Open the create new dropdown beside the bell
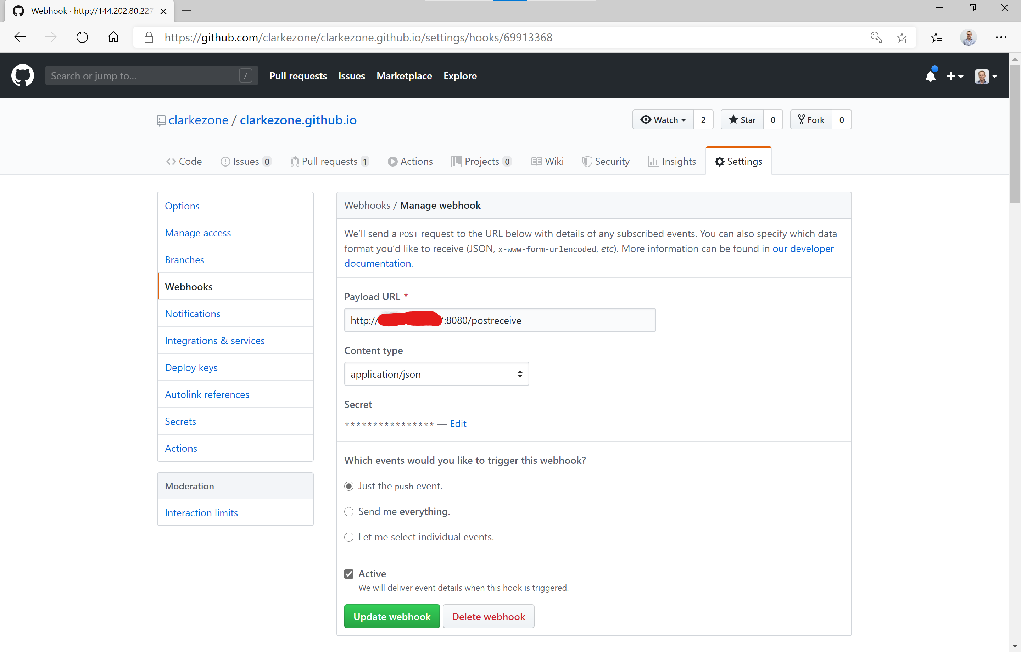Screen dimensions: 1021x652 [x=955, y=76]
